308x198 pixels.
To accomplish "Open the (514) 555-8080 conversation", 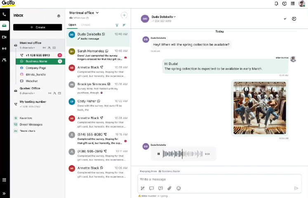I will coord(98,139).
